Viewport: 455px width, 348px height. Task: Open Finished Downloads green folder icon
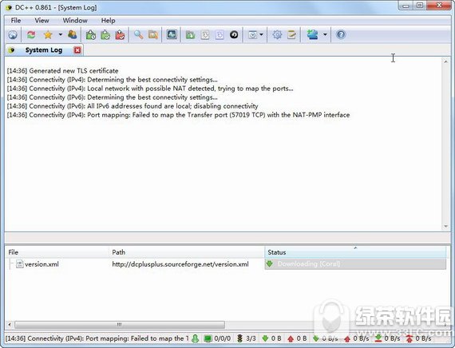pos(105,35)
